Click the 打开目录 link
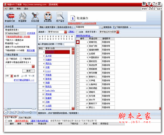This screenshot has width=164, height=135. [31, 33]
